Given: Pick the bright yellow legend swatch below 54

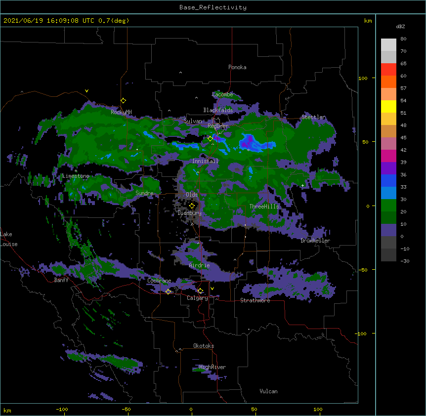Looking at the screenshot, I should click(x=388, y=106).
